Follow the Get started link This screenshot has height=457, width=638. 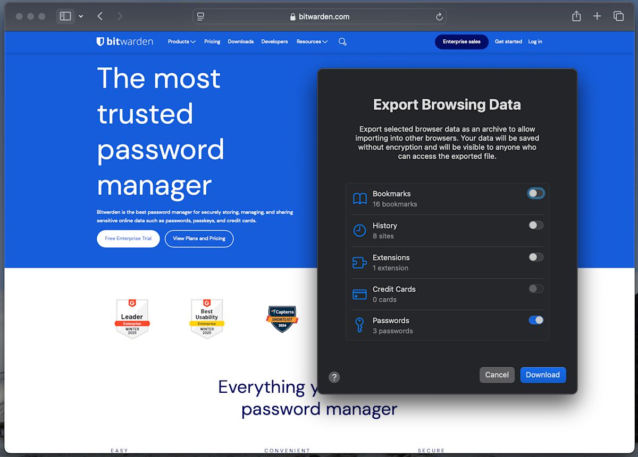pyautogui.click(x=508, y=41)
